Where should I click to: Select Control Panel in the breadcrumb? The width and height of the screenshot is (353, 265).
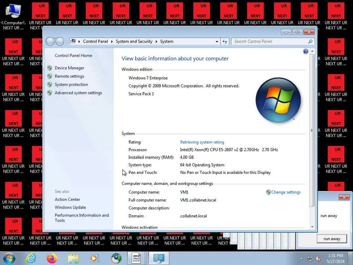[95, 41]
